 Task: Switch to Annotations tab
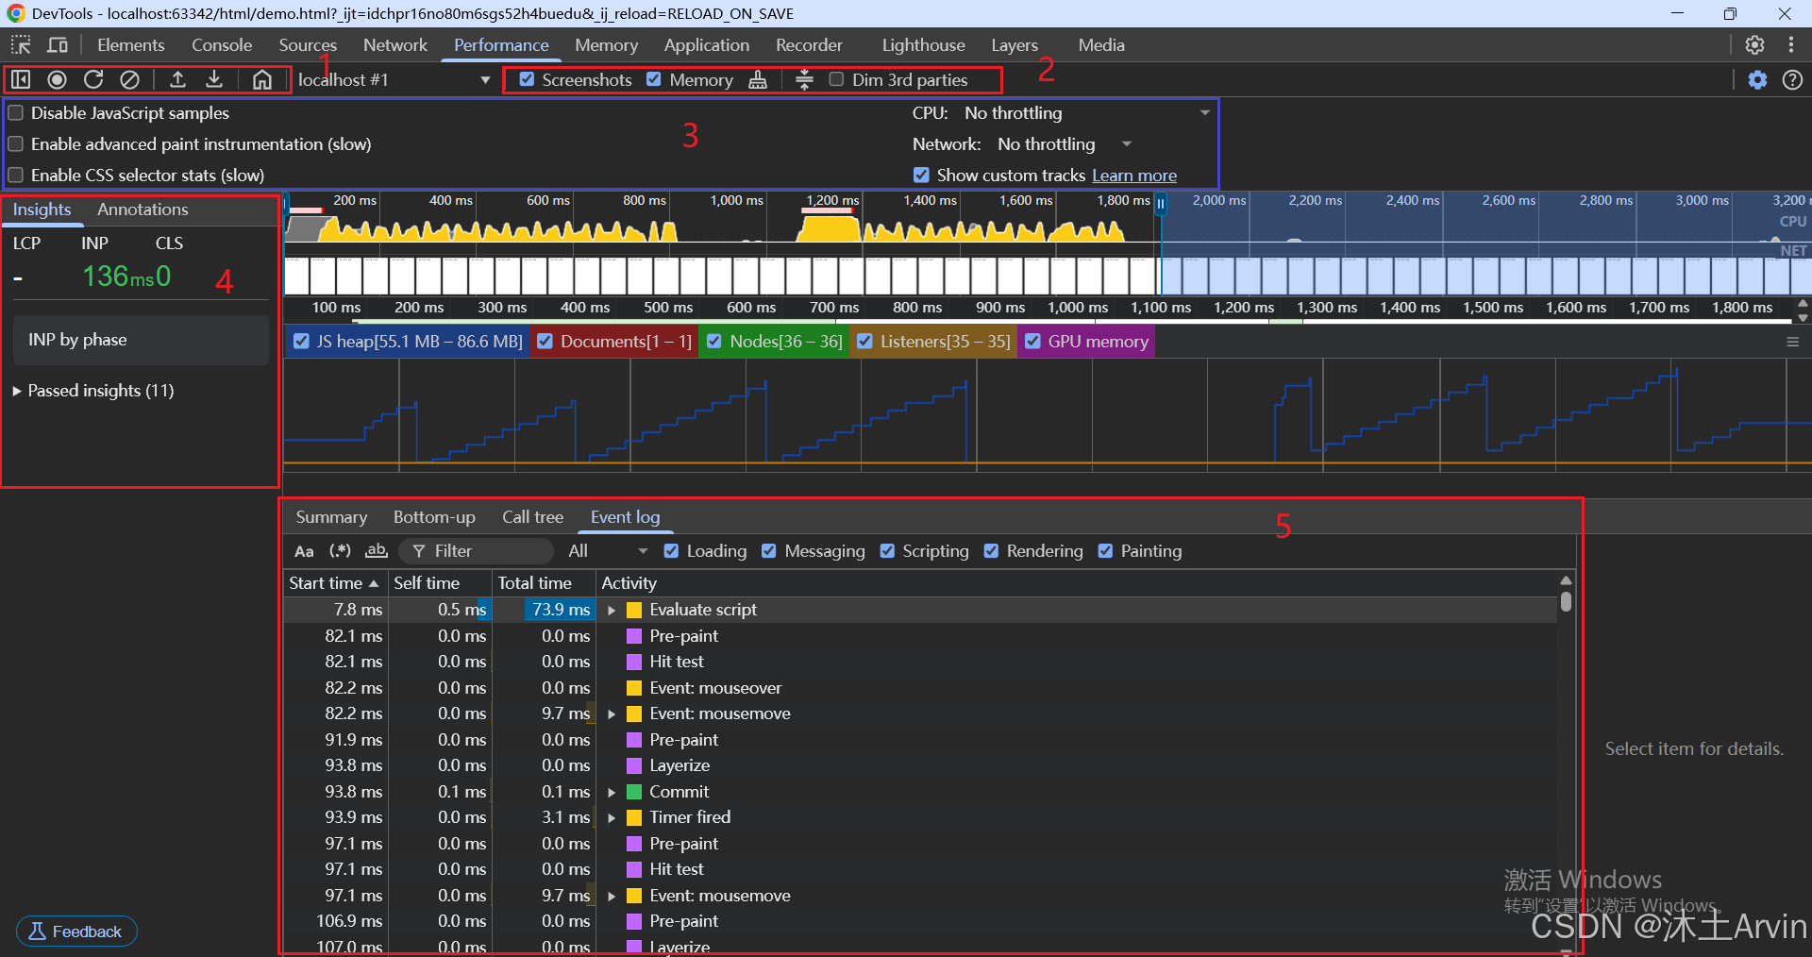click(x=143, y=210)
